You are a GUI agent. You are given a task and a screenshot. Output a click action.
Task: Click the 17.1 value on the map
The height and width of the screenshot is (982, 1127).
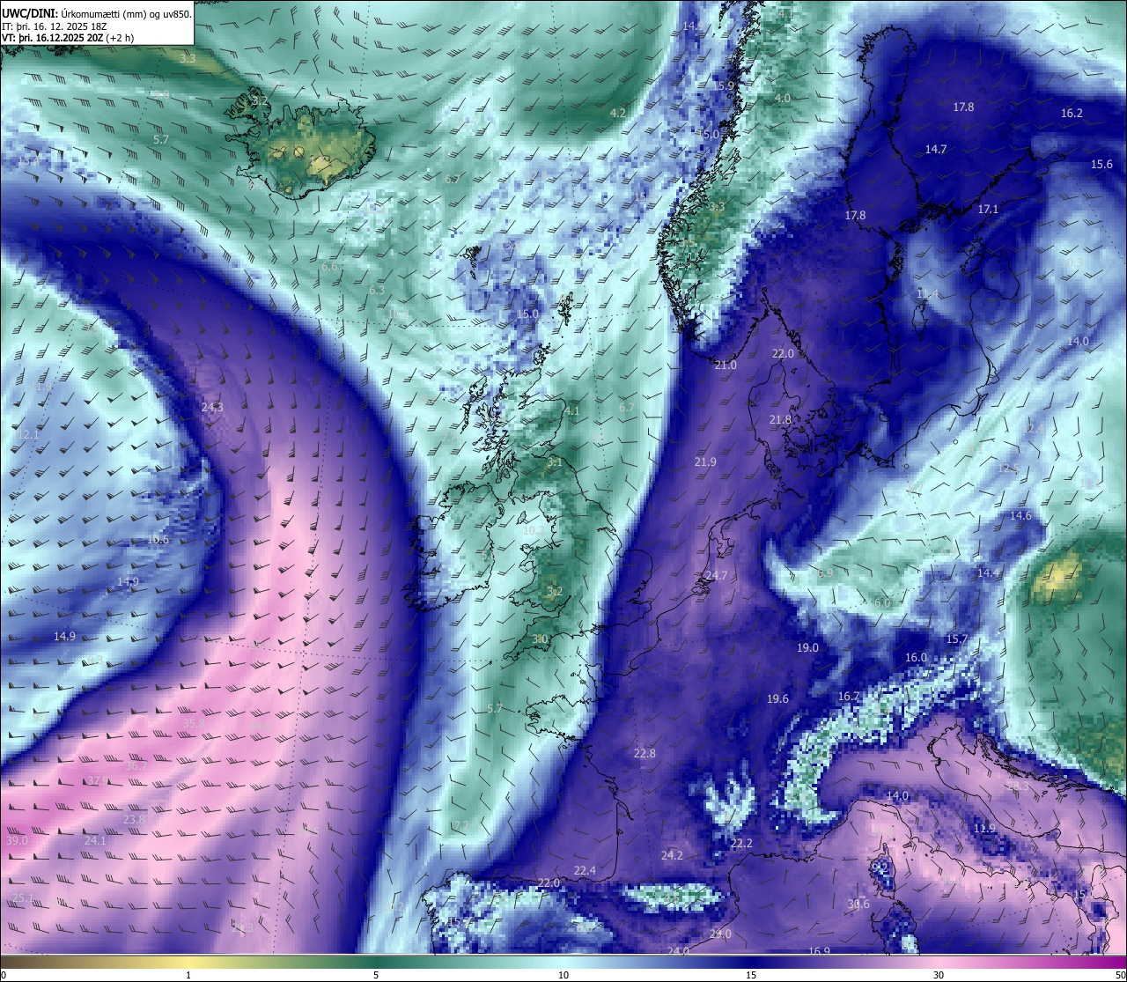[x=988, y=209]
